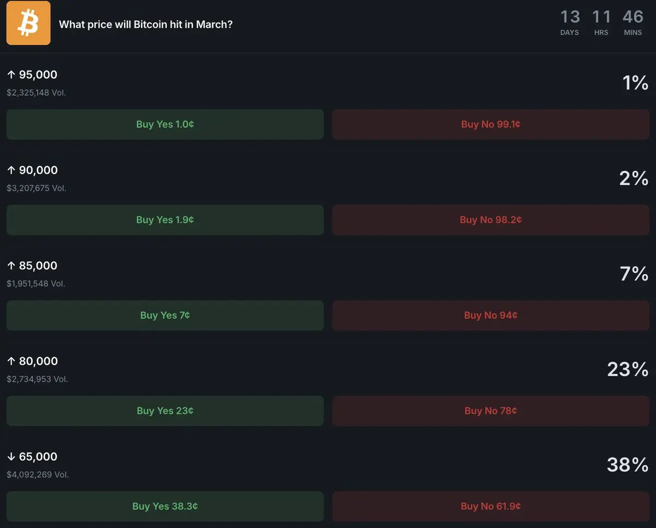Click Buy Yes 38.3¢ for 65,000
Screen dimensions: 656x528
click(x=165, y=506)
